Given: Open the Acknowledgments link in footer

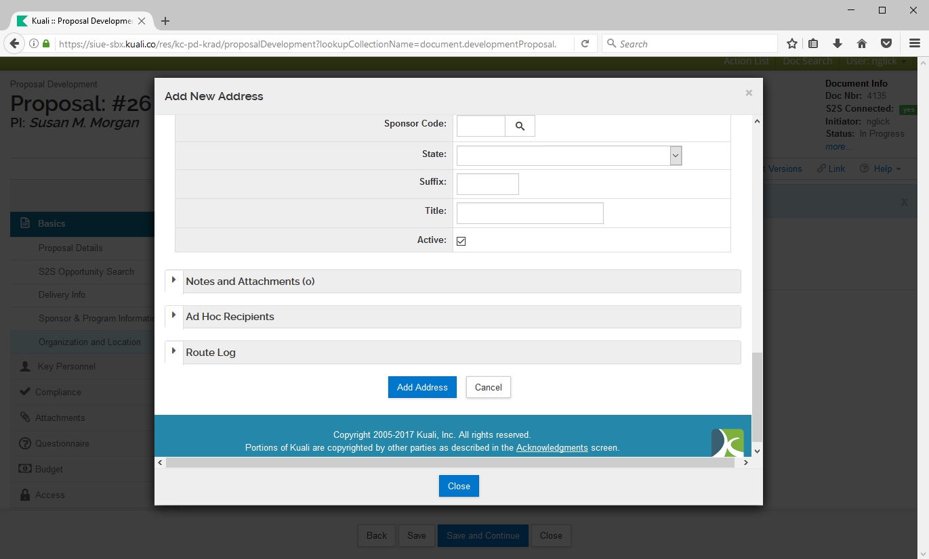Looking at the screenshot, I should tap(552, 447).
